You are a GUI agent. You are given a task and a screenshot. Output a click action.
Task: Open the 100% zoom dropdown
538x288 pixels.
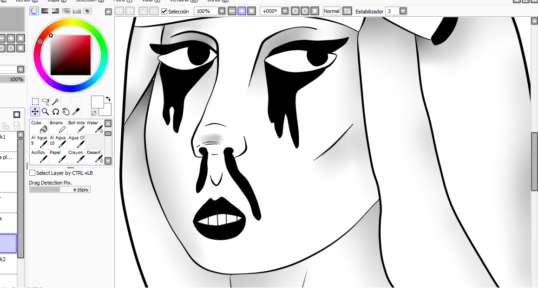pos(222,11)
